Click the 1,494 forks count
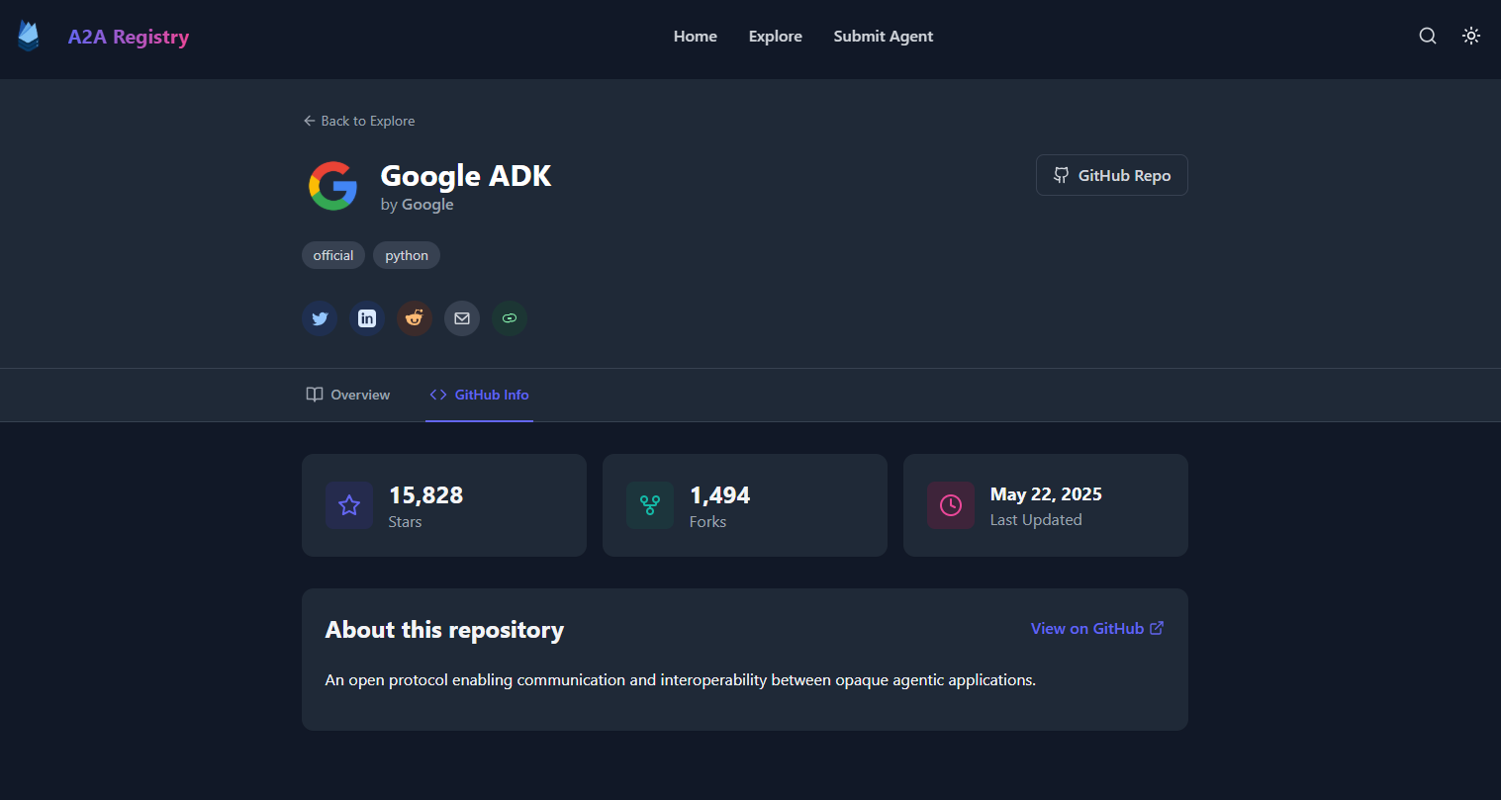 click(x=720, y=495)
